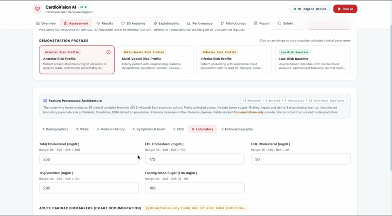Select the Assessment tab
This screenshot has height=216, width=392.
tap(76, 23)
